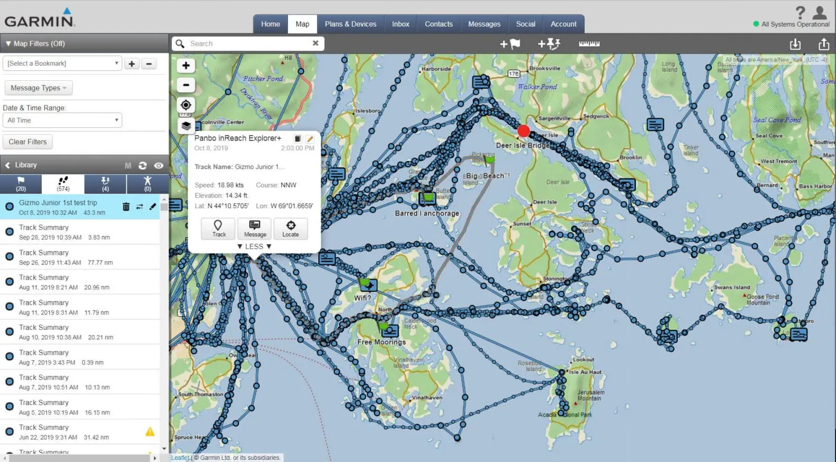The width and height of the screenshot is (836, 462).
Task: Click the Clear Filters button
Action: point(28,142)
